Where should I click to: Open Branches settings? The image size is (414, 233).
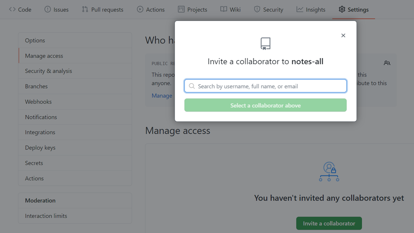coord(75,86)
